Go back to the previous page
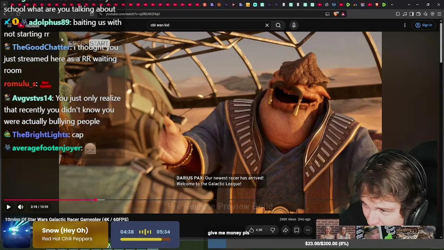Viewport: 444px width, 250px height. [5, 14]
